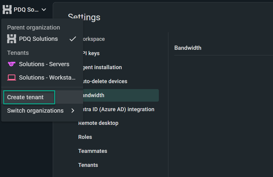Click the laptop icon for Workstations tenant

coord(12,77)
